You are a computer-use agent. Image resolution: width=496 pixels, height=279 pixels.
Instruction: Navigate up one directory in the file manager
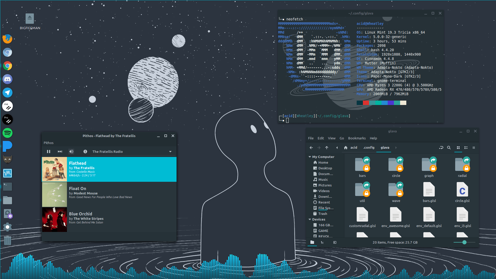click(x=326, y=148)
